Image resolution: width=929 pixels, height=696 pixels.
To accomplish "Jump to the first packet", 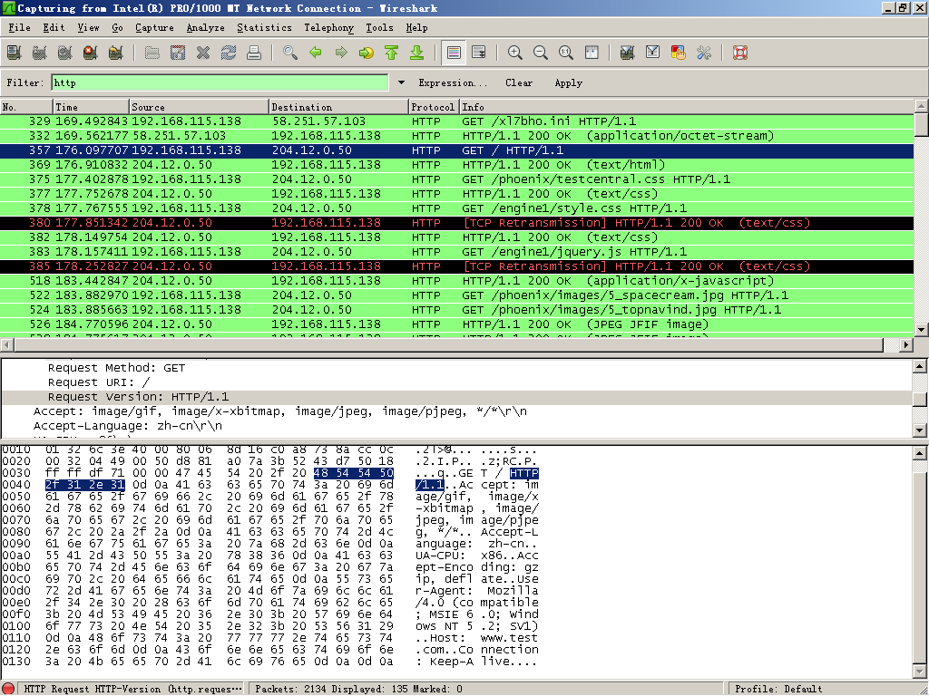I will point(392,53).
